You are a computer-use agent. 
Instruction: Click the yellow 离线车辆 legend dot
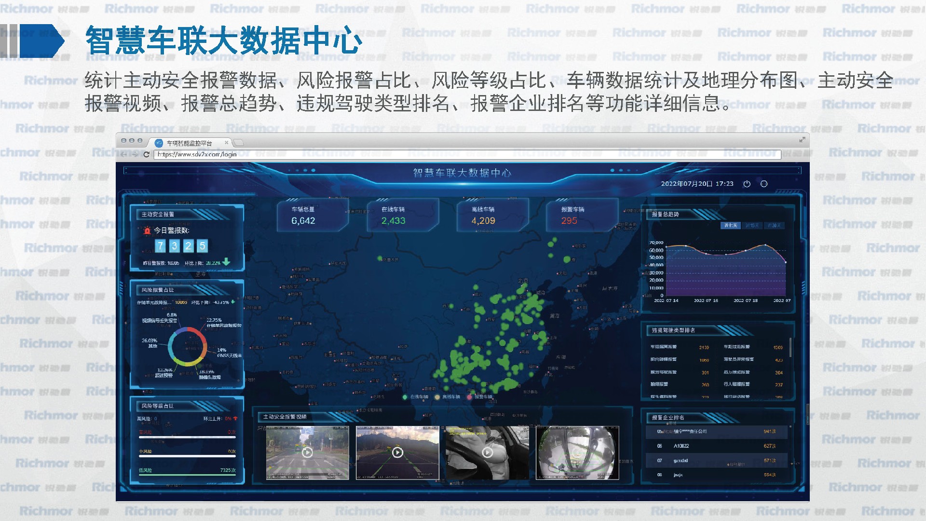[x=437, y=397]
